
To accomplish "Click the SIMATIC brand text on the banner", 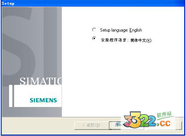I will pos(41,81).
